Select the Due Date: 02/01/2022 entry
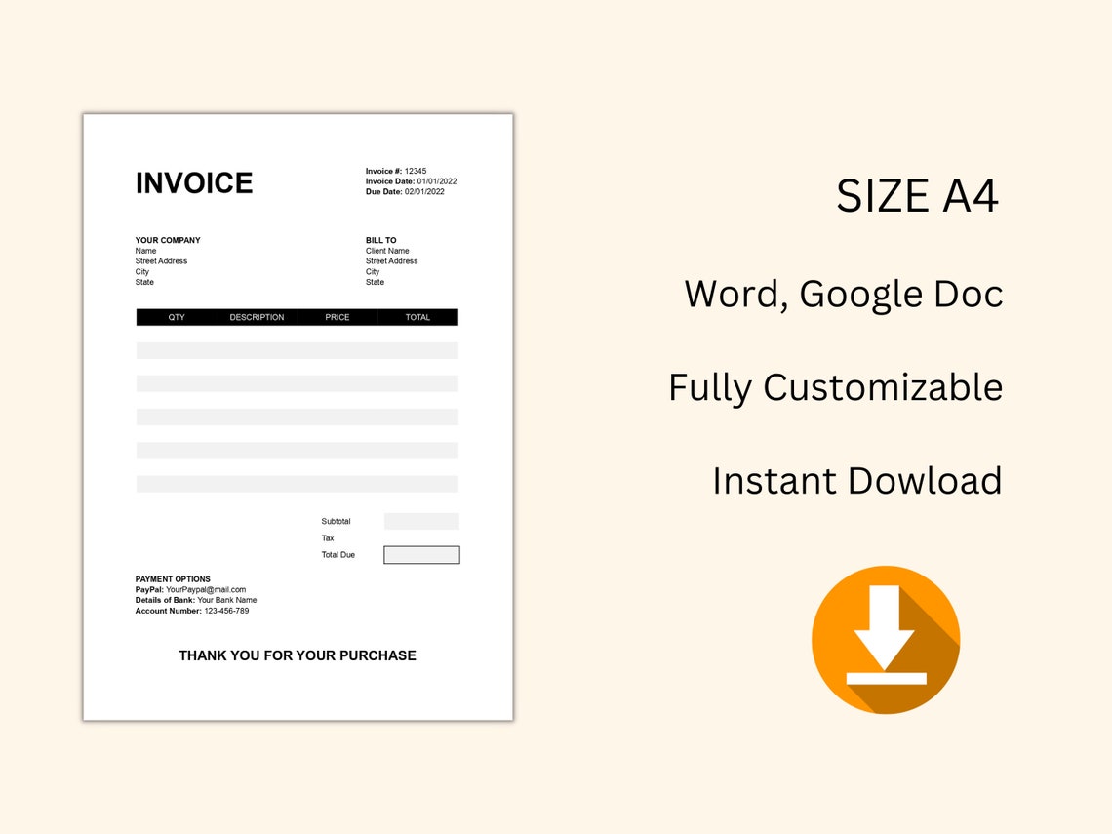 click(405, 191)
